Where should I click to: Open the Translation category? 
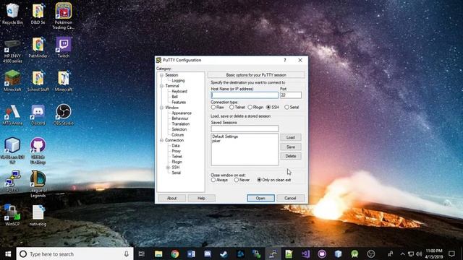(180, 124)
